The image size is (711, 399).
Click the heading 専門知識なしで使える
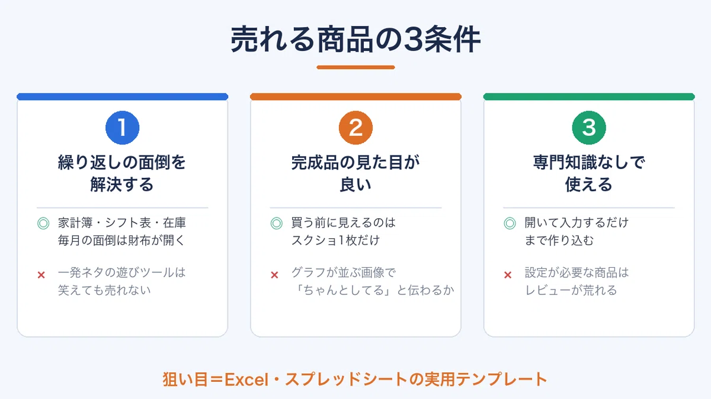pyautogui.click(x=589, y=173)
